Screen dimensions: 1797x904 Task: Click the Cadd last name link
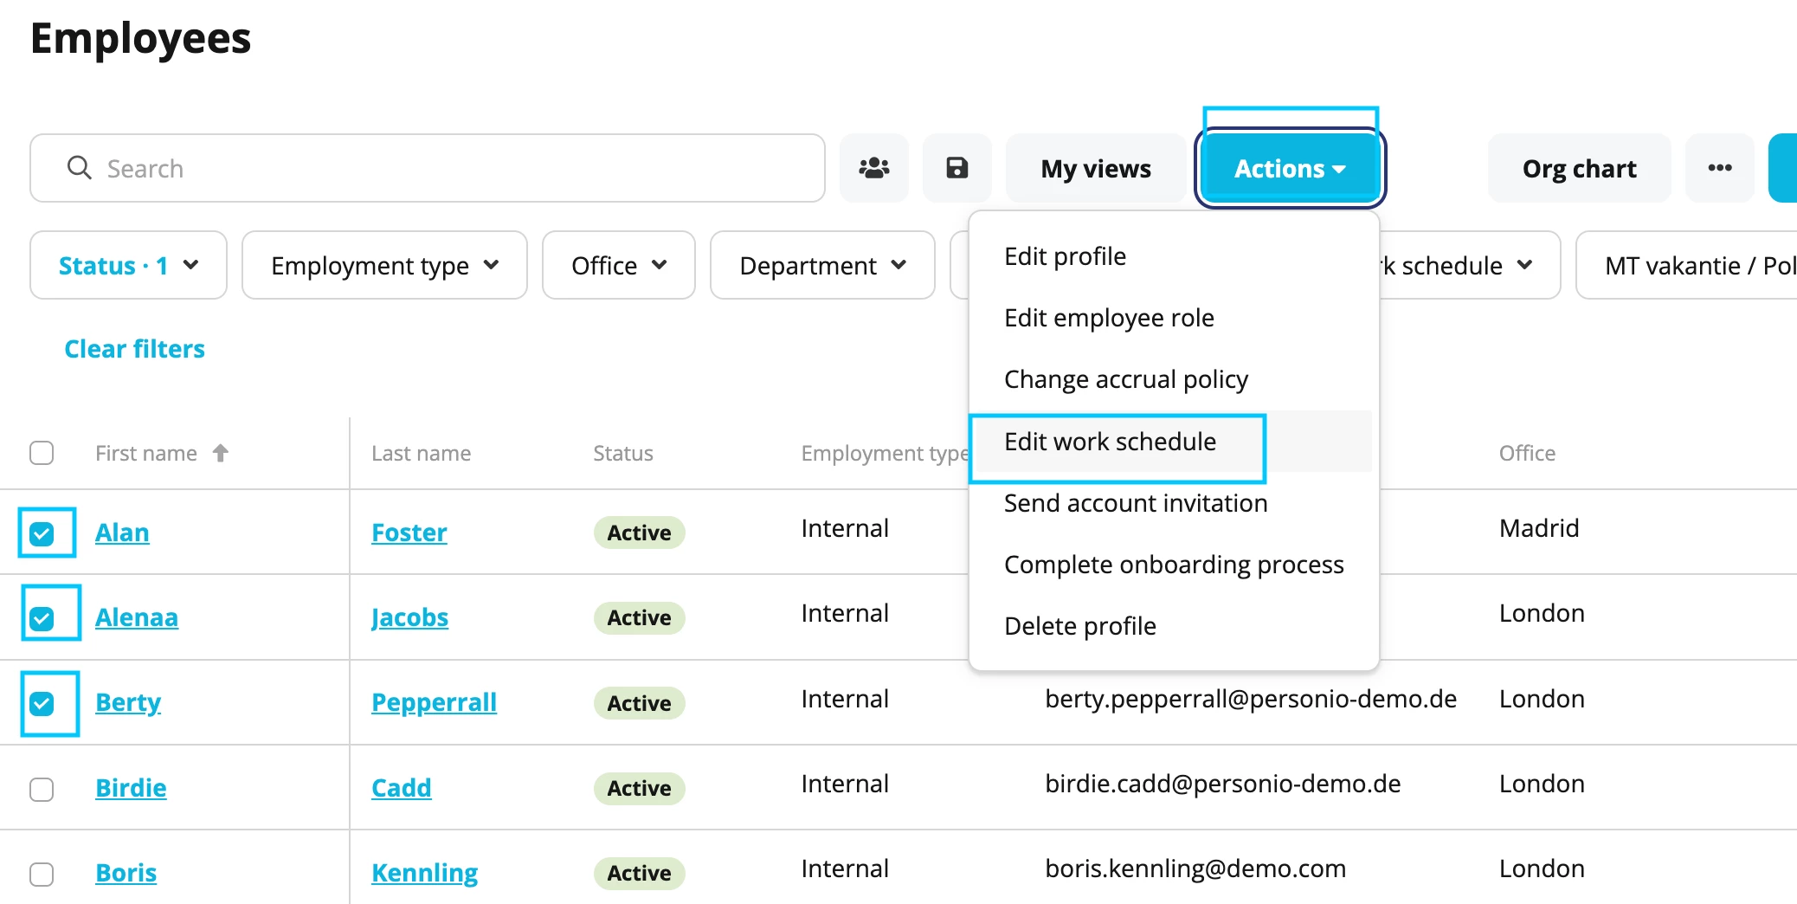pyautogui.click(x=401, y=788)
